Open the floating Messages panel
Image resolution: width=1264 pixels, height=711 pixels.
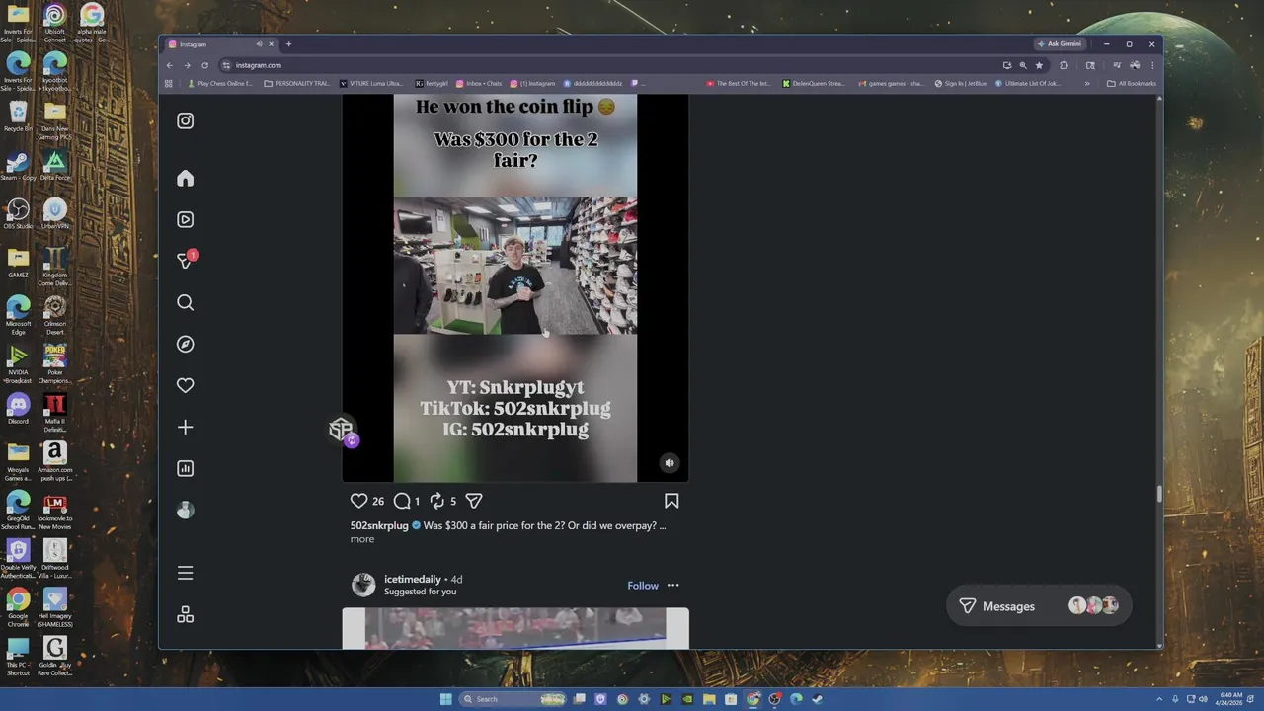coord(1039,606)
